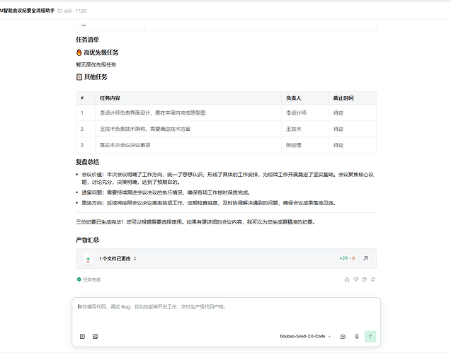Screen dimensions: 451x353
Task: Click the chat bubble icon beside model selector
Action: coord(343,336)
